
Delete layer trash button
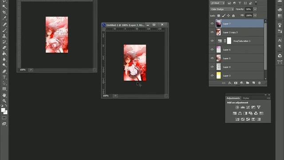[x=259, y=83]
